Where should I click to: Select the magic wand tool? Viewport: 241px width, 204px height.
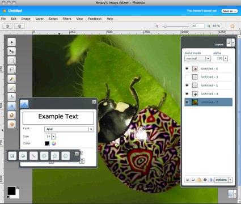(11, 79)
